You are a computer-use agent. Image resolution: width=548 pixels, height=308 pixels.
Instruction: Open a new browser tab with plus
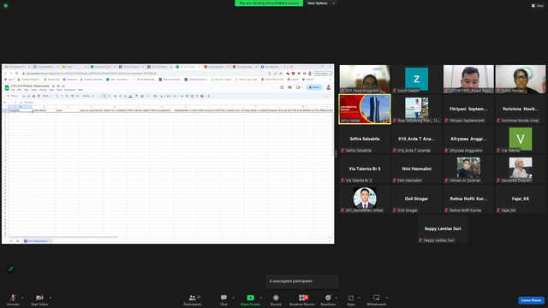click(x=291, y=67)
